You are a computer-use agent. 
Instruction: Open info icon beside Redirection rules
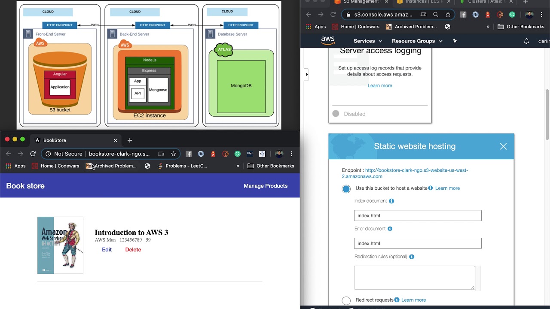pyautogui.click(x=412, y=257)
